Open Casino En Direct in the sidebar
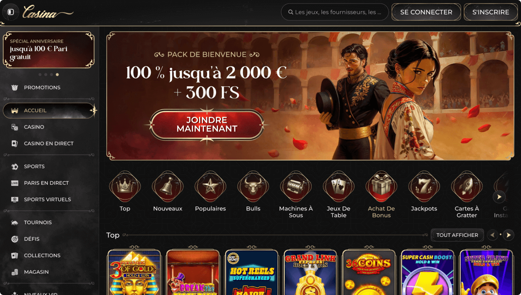 pos(49,144)
